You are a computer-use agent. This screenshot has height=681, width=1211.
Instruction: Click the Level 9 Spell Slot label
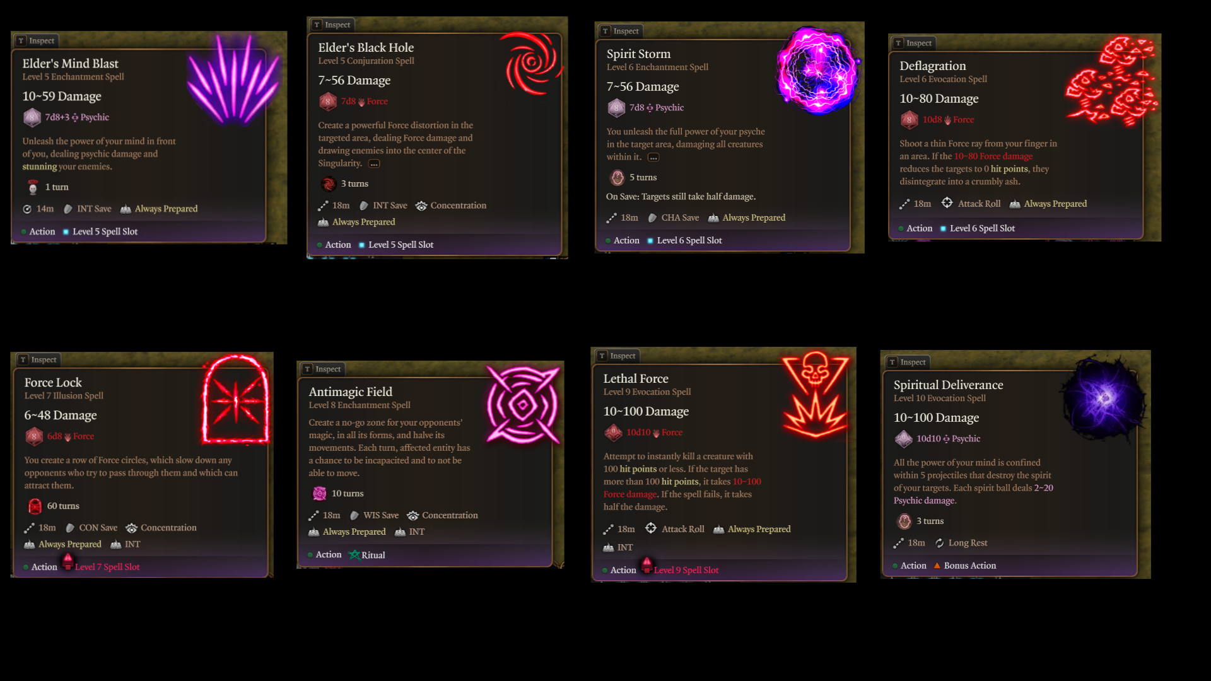(686, 571)
